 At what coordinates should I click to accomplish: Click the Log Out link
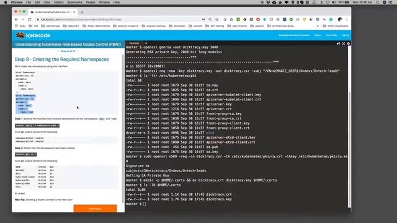click(345, 35)
